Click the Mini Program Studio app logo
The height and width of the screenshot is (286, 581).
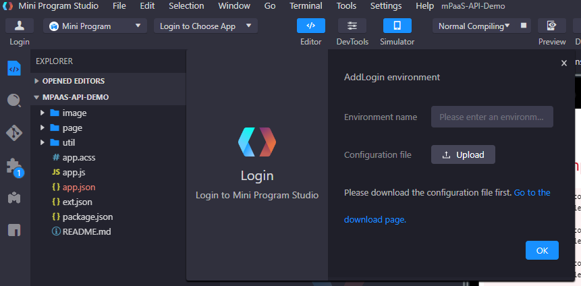click(7, 6)
